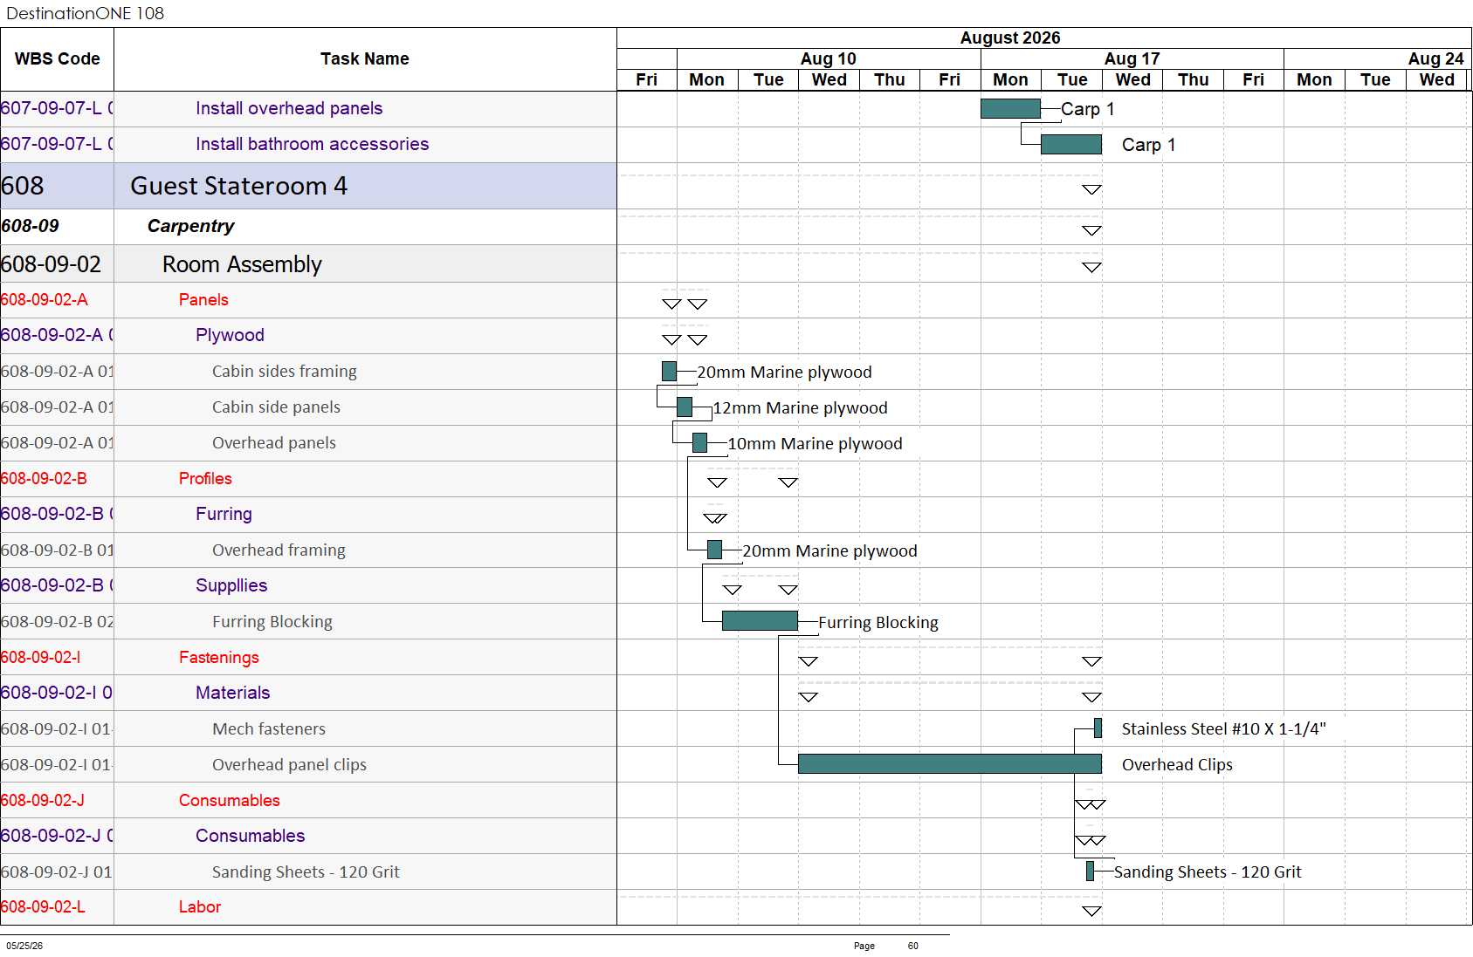Click the red 608-09-02-A WBS code
Image resolution: width=1473 pixels, height=957 pixels.
45,300
